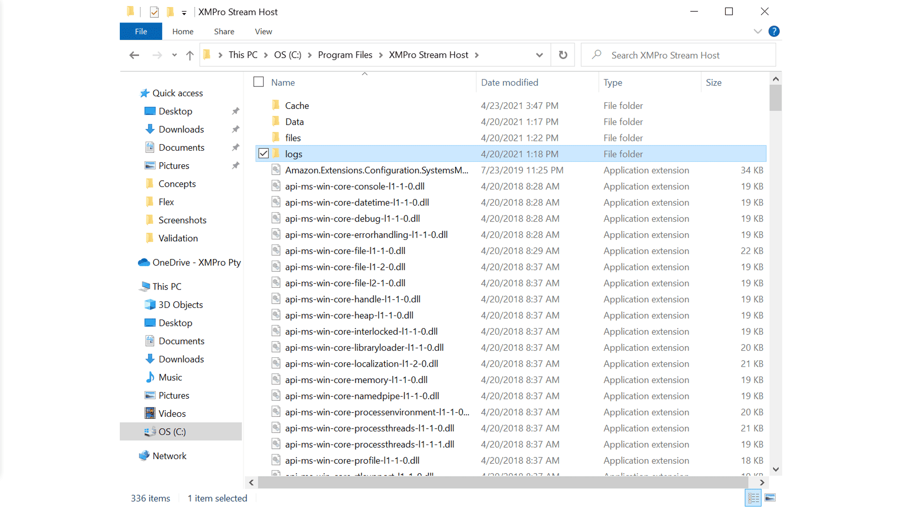Screen dimensions: 902x507
Task: Click the search magnifier icon
Action: [596, 55]
